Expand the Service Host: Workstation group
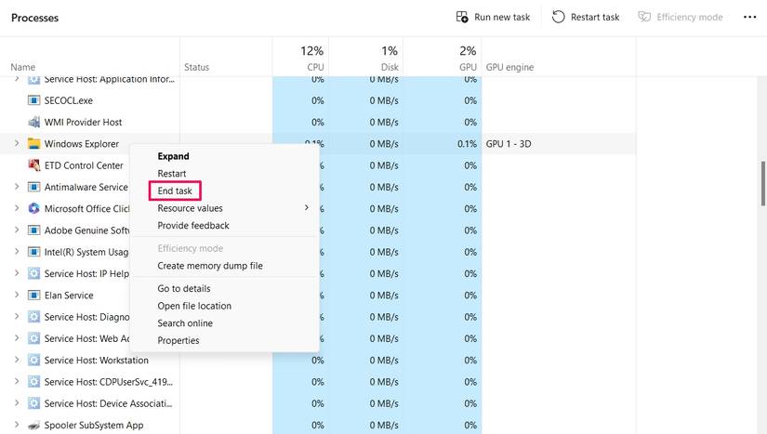Viewport: 767px width, 434px height. (17, 360)
